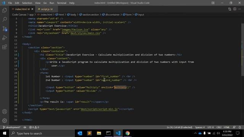Open the File menu
The image size is (244, 137).
click(10, 3)
